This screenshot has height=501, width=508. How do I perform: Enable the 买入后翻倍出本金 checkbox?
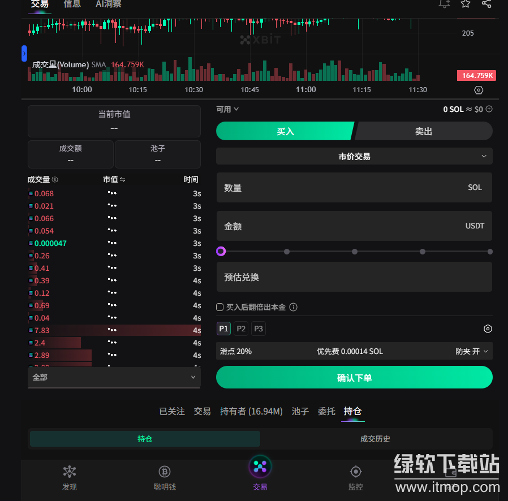pos(220,307)
